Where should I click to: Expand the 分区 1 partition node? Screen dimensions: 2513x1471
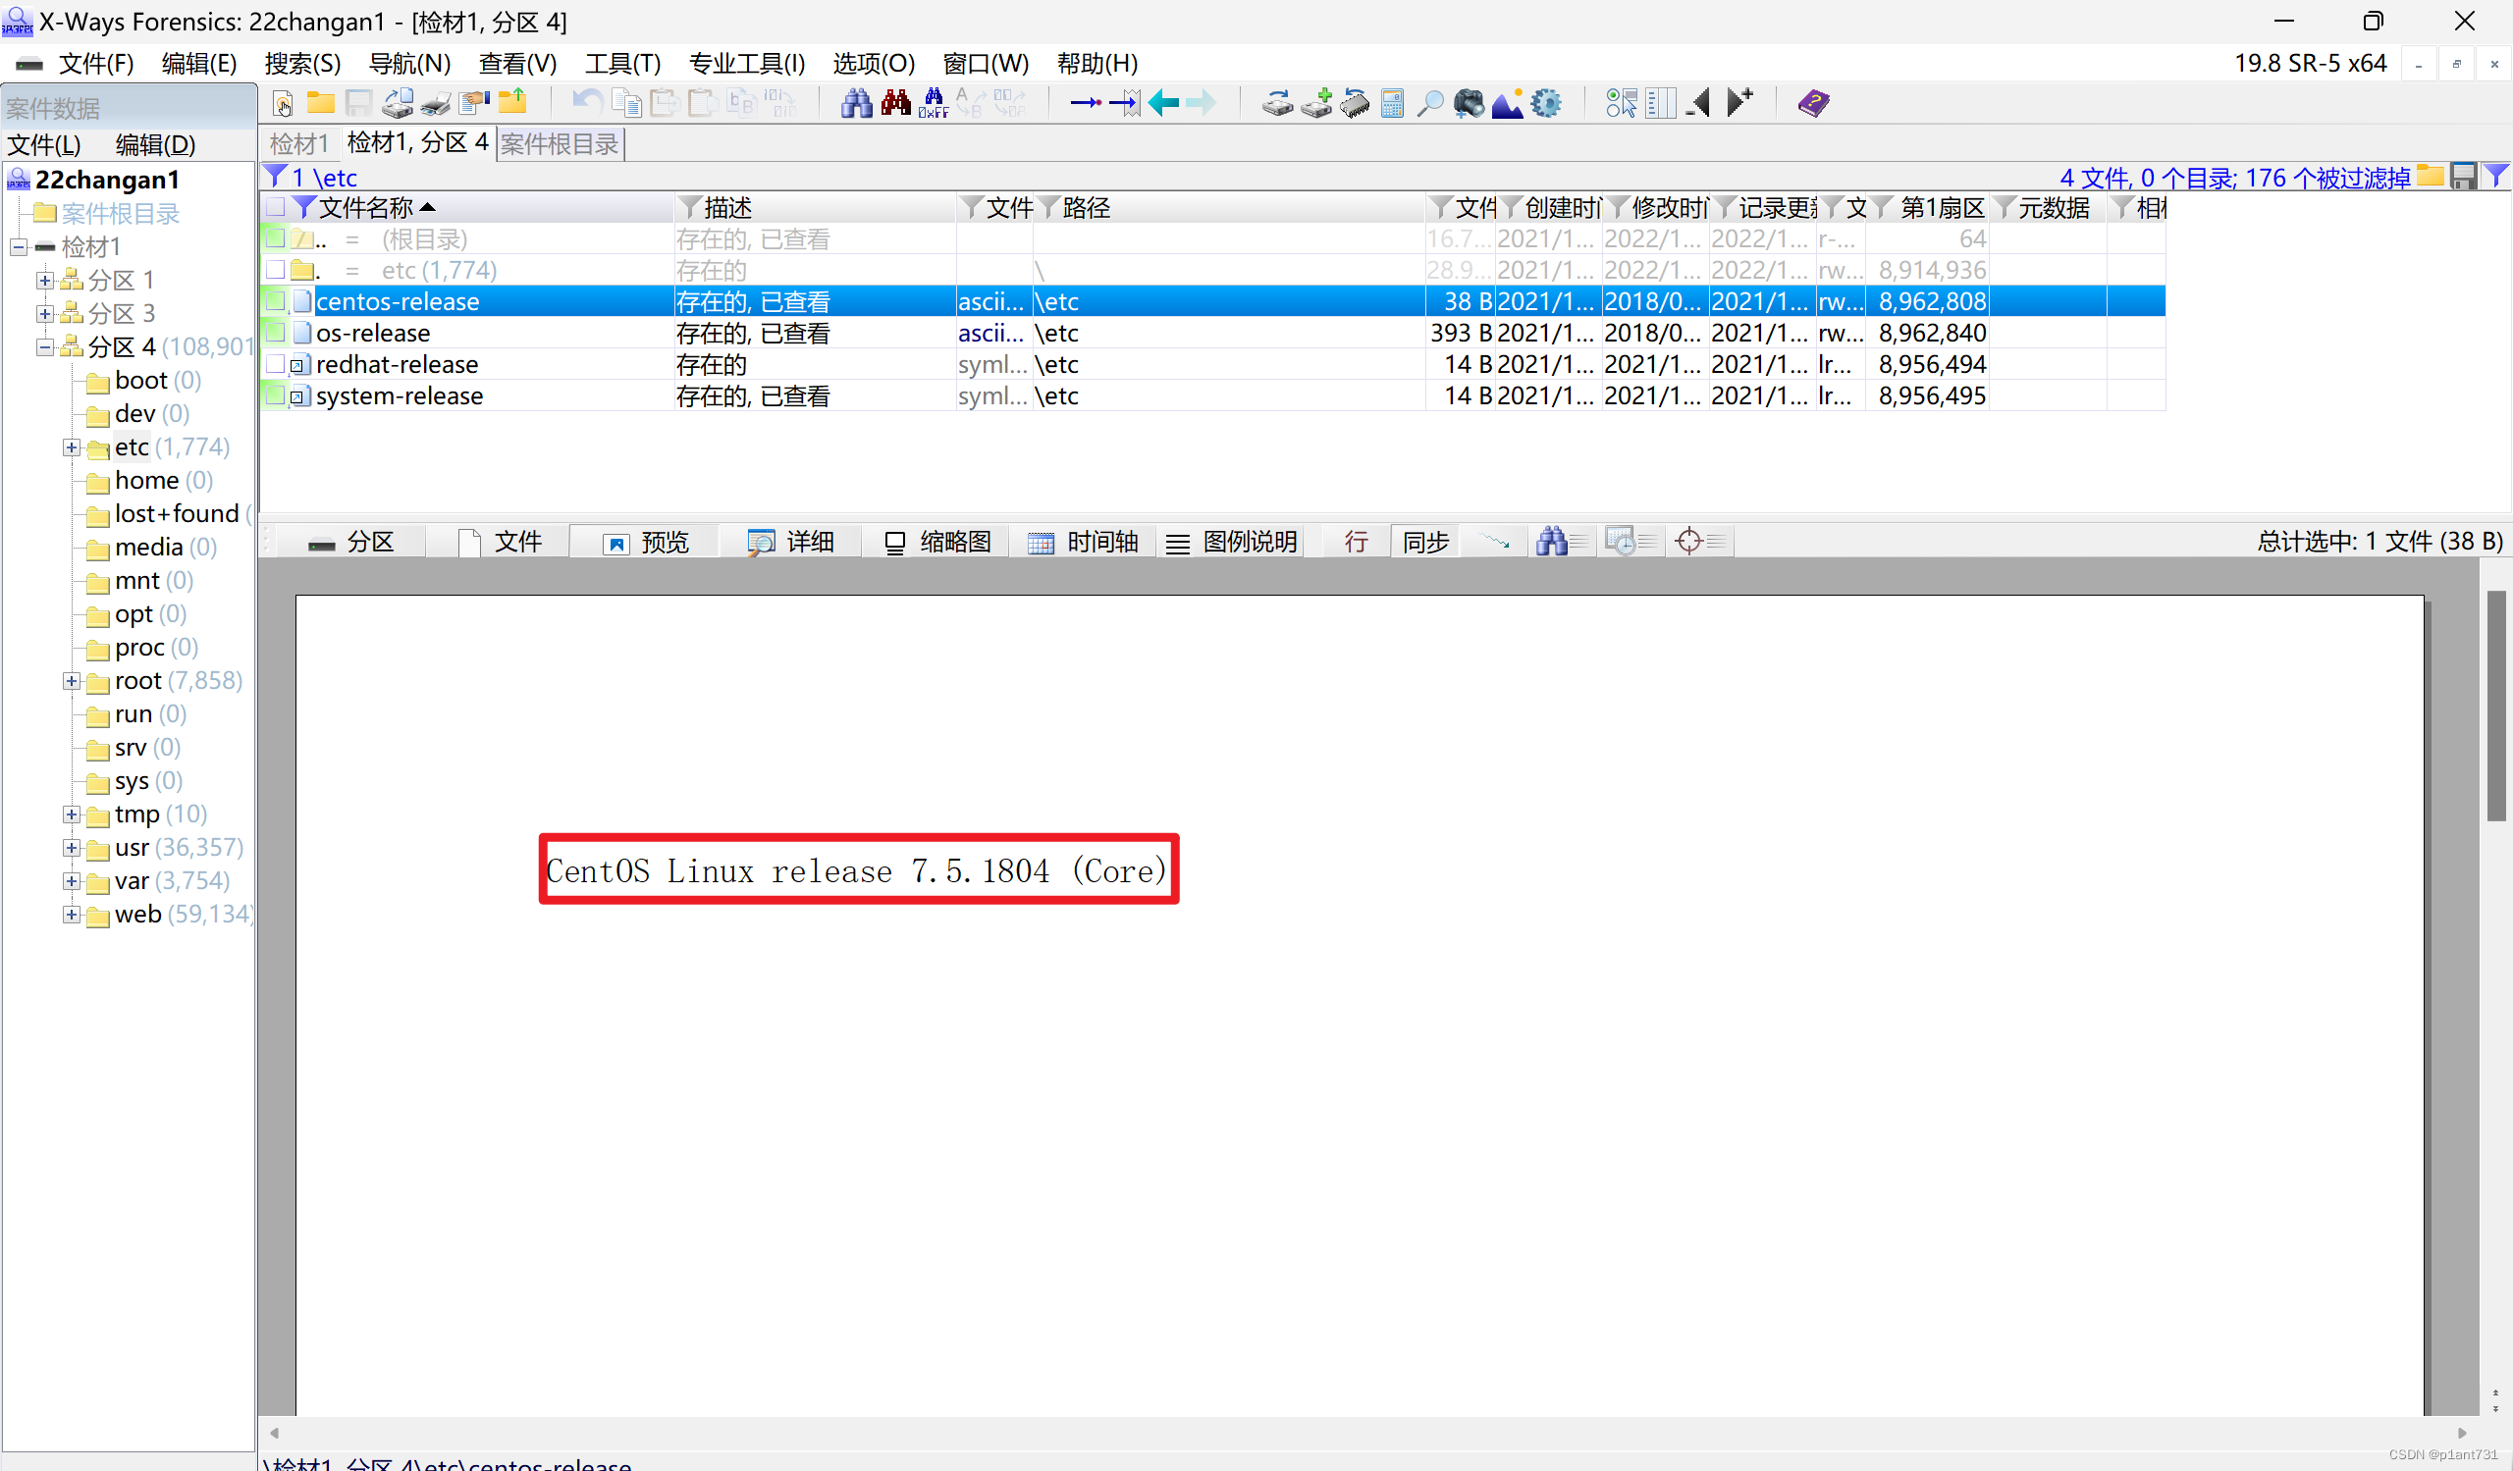pyautogui.click(x=45, y=281)
